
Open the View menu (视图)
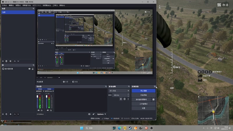pos(18,5)
